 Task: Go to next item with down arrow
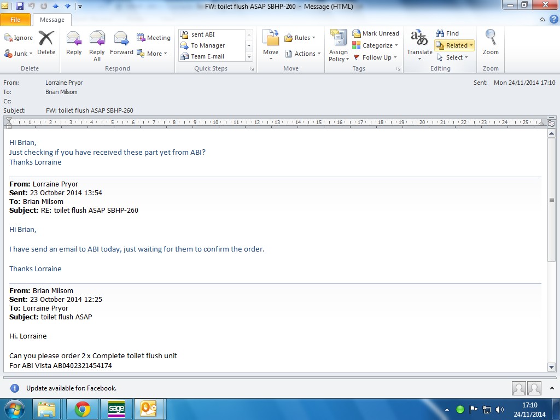[67, 6]
